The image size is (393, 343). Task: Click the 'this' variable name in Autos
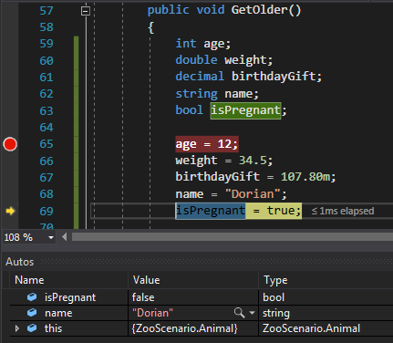click(x=53, y=328)
